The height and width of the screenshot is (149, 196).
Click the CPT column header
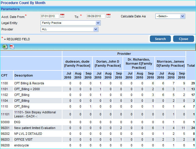pos(4,75)
